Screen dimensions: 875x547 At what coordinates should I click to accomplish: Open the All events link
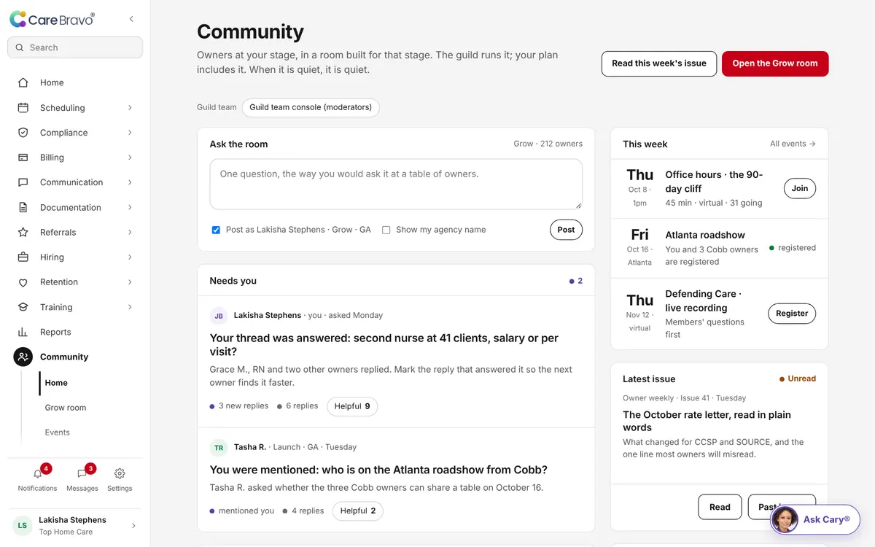click(x=793, y=144)
